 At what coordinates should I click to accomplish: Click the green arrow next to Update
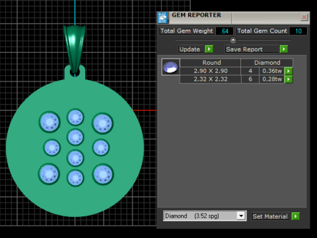pos(209,49)
